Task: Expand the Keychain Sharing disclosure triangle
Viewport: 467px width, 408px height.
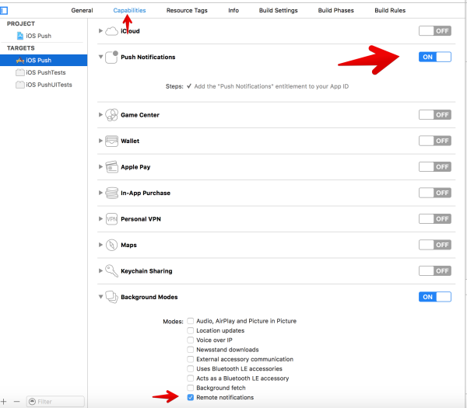Action: (100, 271)
